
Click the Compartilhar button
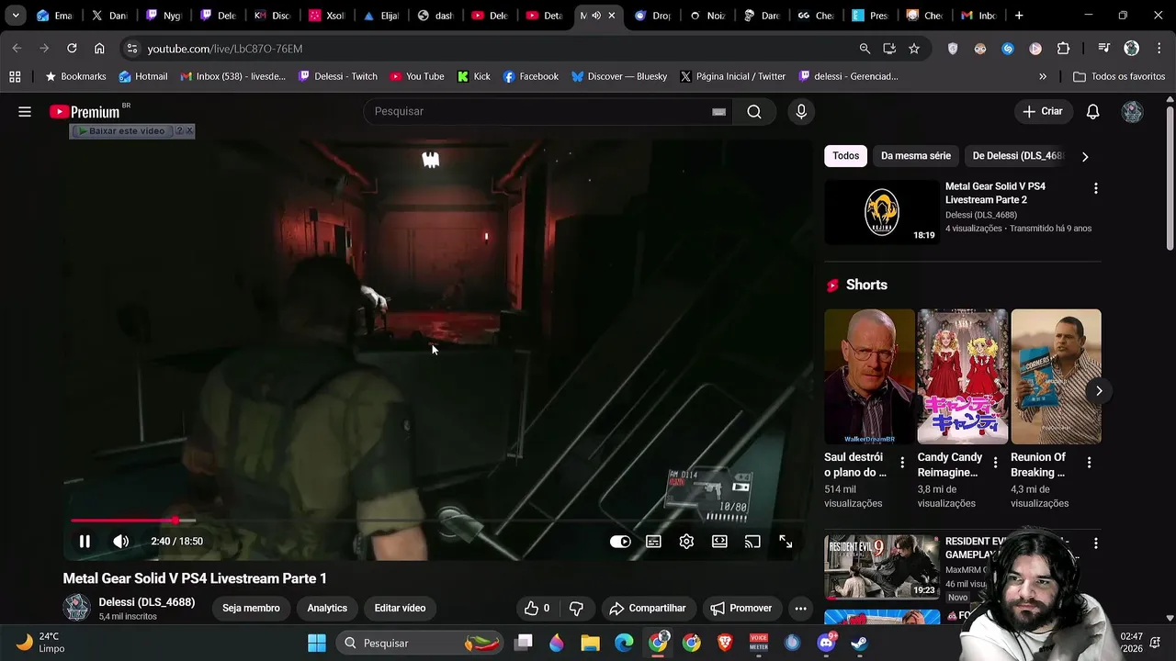[648, 608]
